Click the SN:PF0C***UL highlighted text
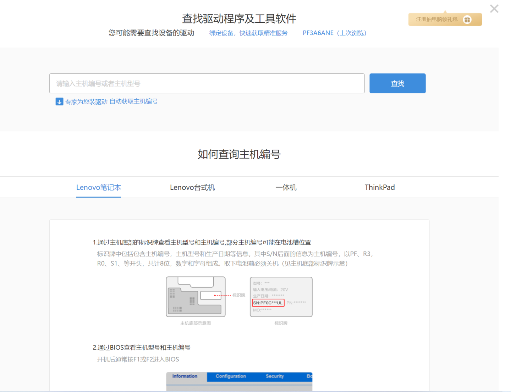511x392 pixels. tap(268, 303)
